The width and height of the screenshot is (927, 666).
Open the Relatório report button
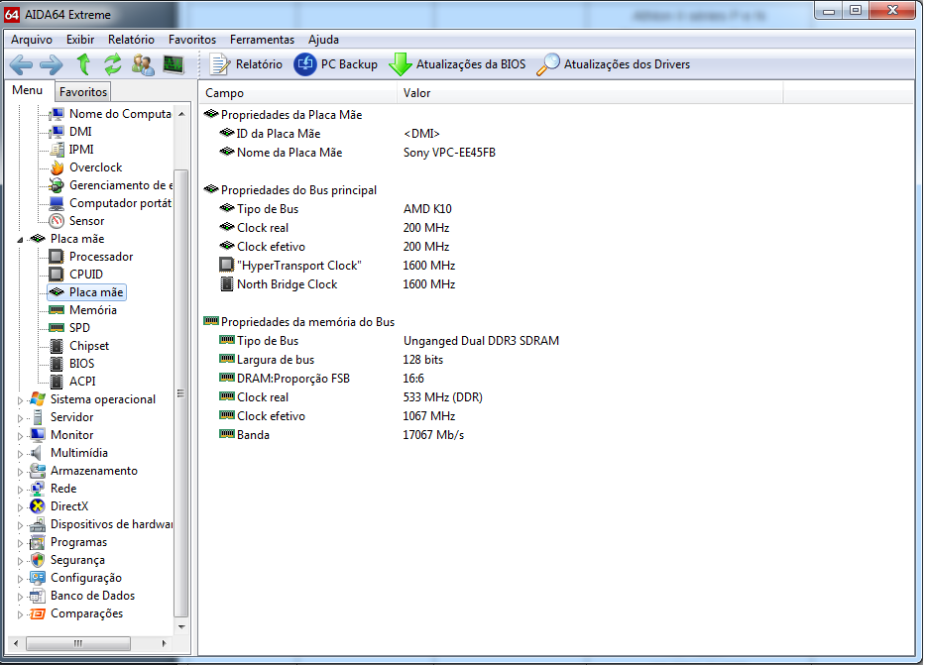tap(246, 64)
